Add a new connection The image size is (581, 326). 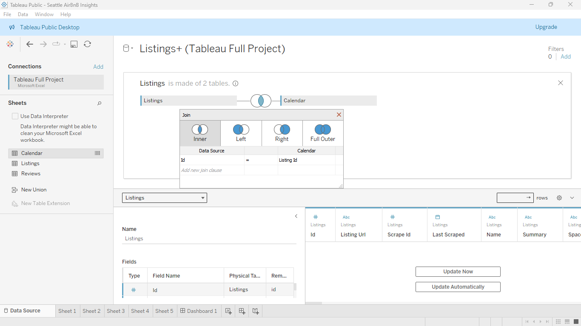point(98,67)
